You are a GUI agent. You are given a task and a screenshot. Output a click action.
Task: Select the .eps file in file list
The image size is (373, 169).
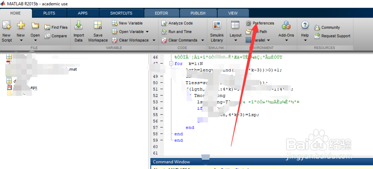[21, 87]
